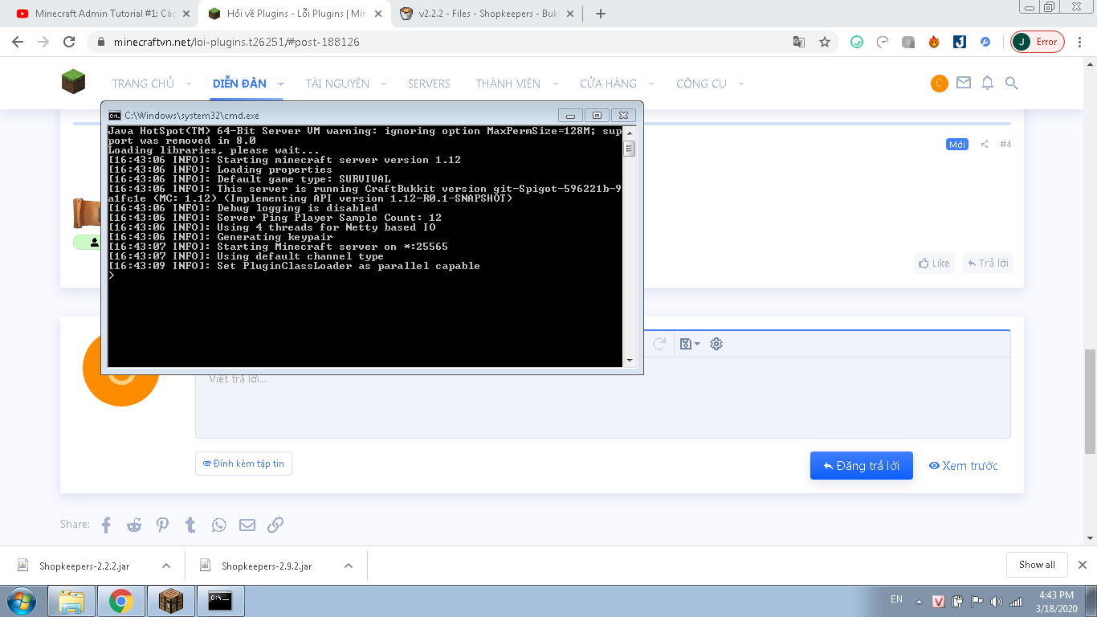The height and width of the screenshot is (617, 1097).
Task: Open Chrome's three-dot menu
Action: [1080, 42]
